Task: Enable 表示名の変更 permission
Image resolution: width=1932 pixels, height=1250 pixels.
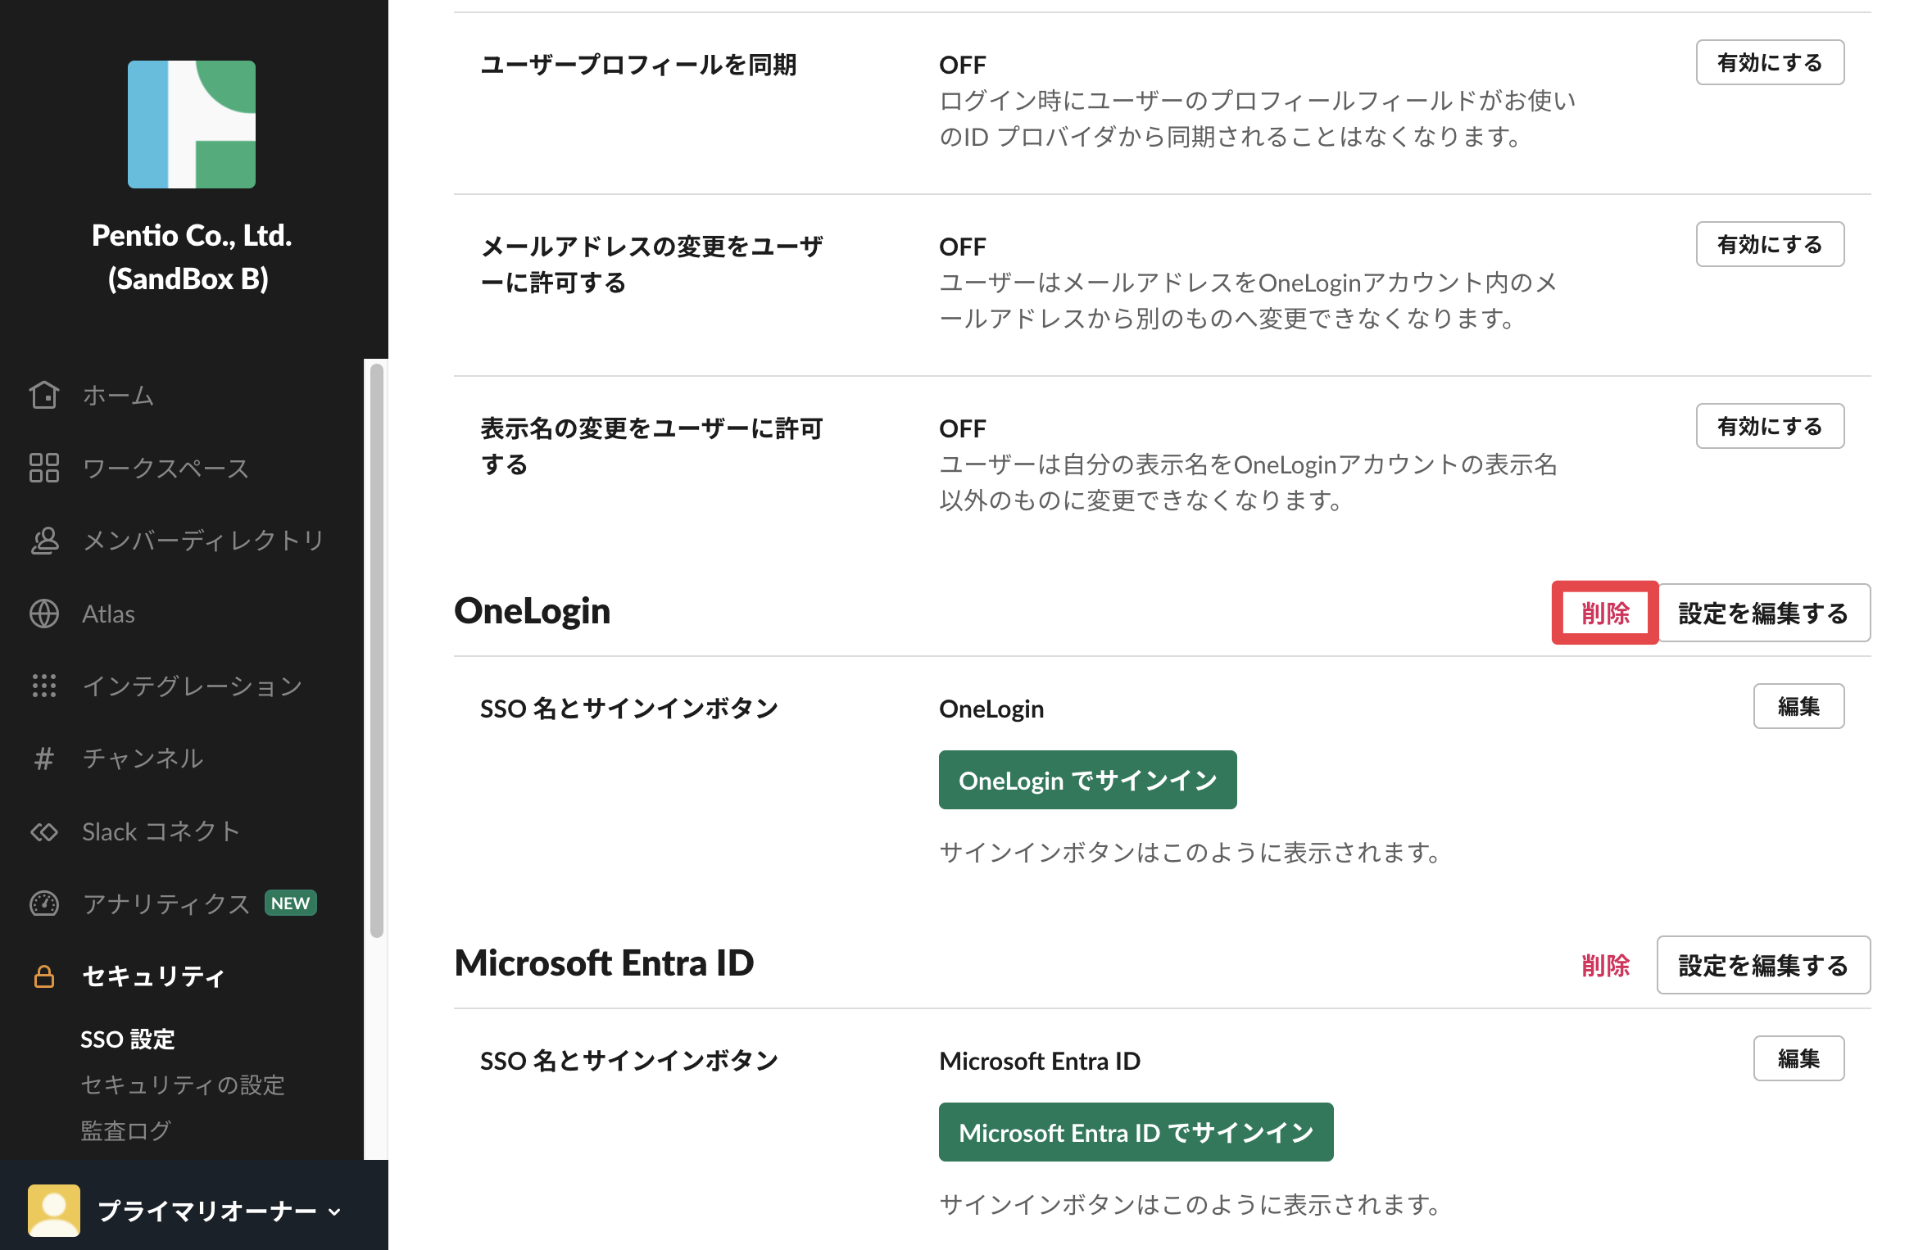Action: (1770, 426)
